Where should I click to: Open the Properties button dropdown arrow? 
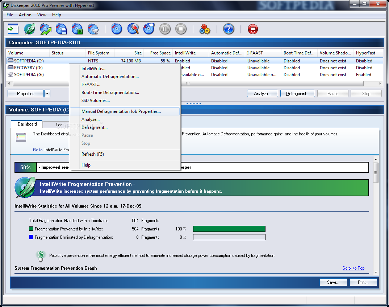tap(47, 94)
